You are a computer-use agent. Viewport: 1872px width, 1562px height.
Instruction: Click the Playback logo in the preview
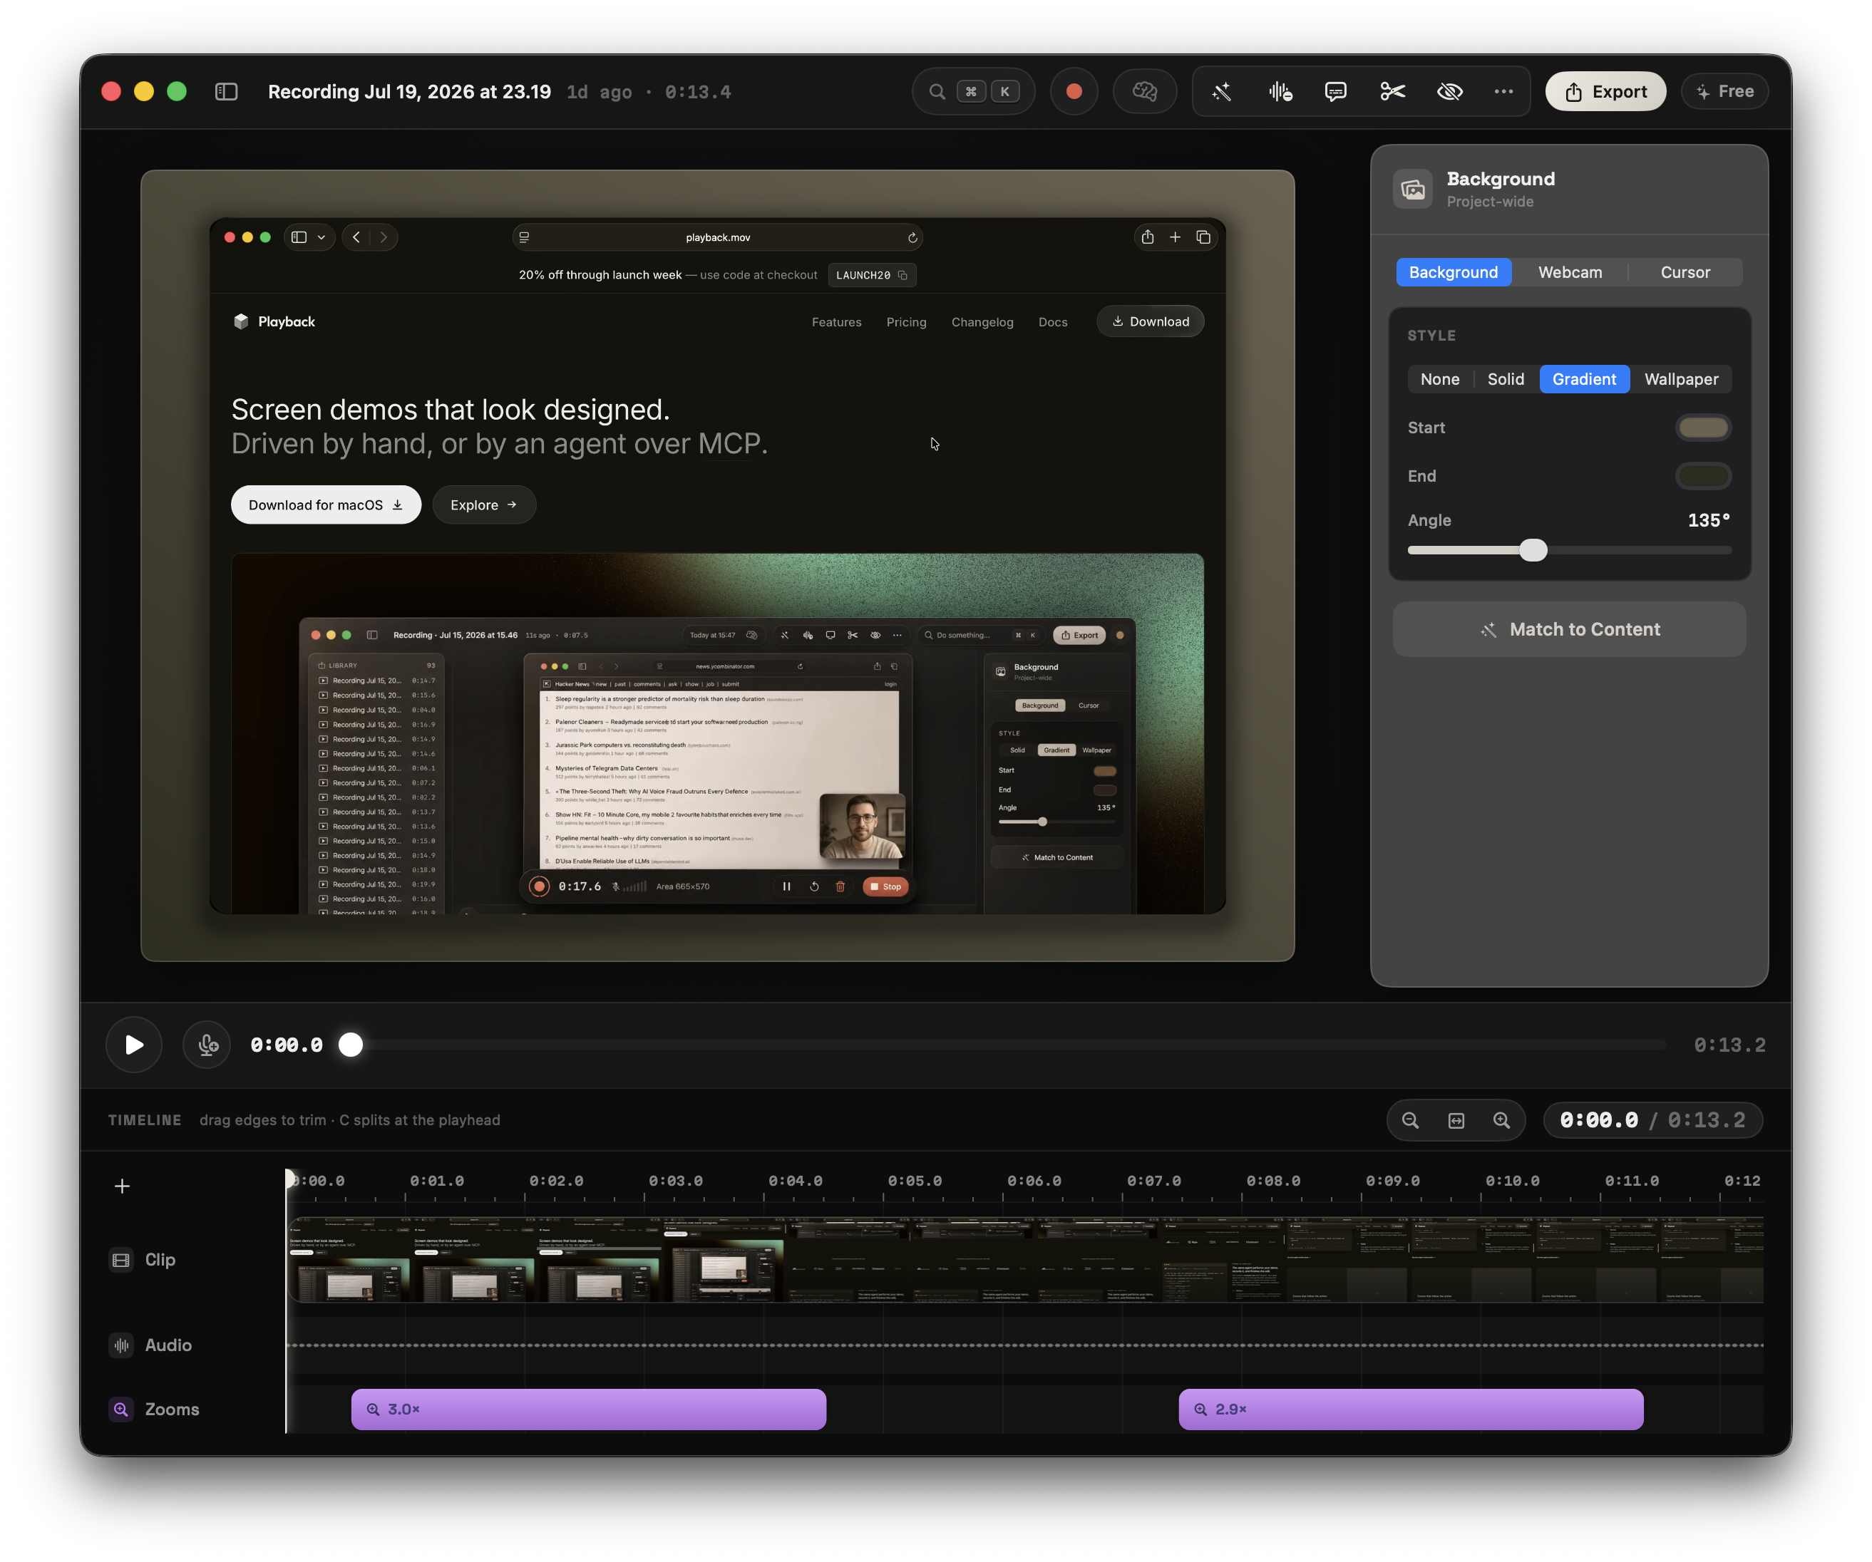[x=274, y=321]
